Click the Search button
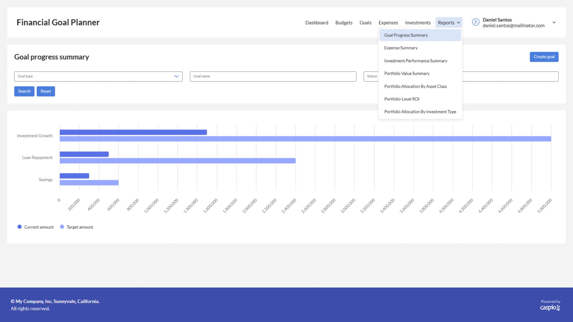 coord(24,91)
